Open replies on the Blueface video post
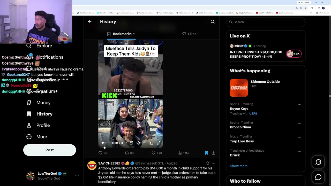Image resolution: width=331 pixels, height=186 pixels. click(103, 153)
